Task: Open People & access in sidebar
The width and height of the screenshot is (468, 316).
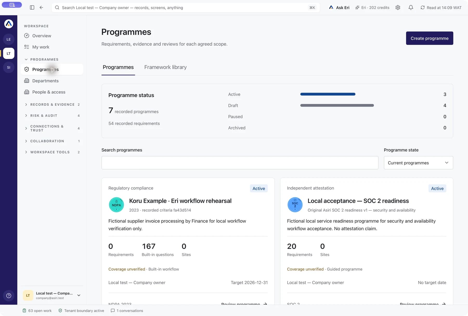Action: click(52, 92)
